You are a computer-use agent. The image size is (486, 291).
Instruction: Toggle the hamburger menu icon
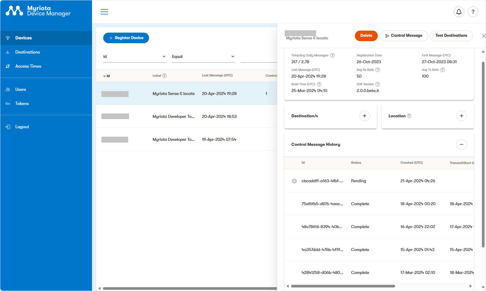(x=104, y=12)
